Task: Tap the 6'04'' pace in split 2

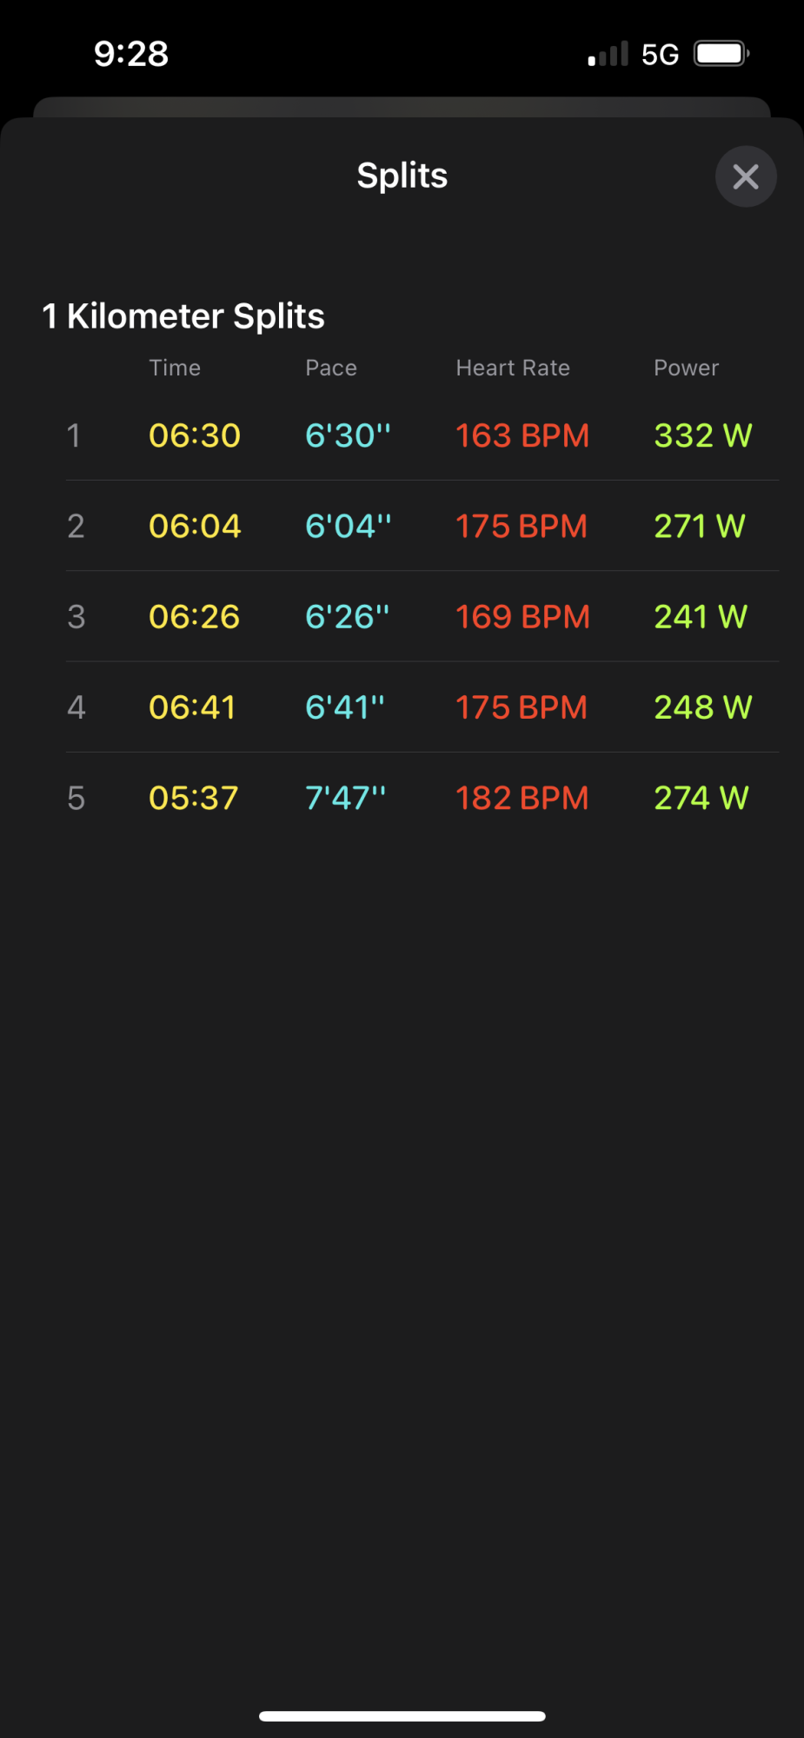Action: (x=349, y=526)
